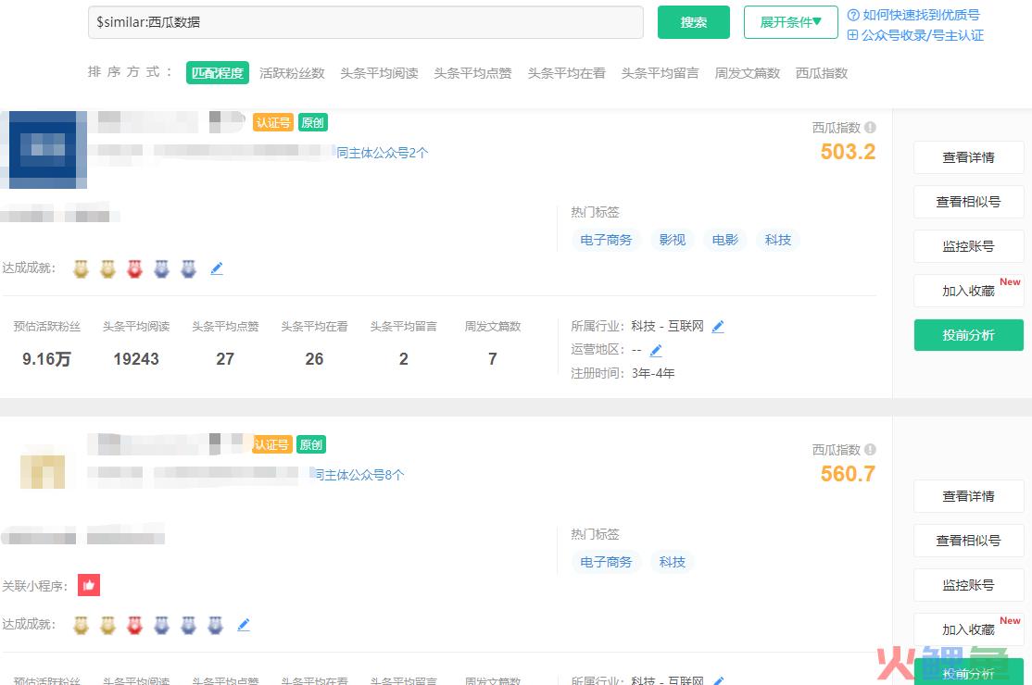Image resolution: width=1032 pixels, height=685 pixels.
Task: Click the 注册时间: 3年-4年 text
Action: pyautogui.click(x=623, y=373)
